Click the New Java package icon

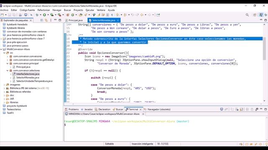pos(68,15)
